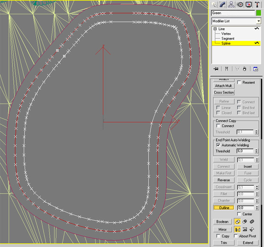Viewport: 264px width, 247px height.
Task: Increase End Point Auto-Welding Threshold spinner
Action: tap(257, 150)
